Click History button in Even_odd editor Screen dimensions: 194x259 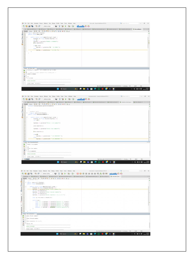click(x=31, y=31)
